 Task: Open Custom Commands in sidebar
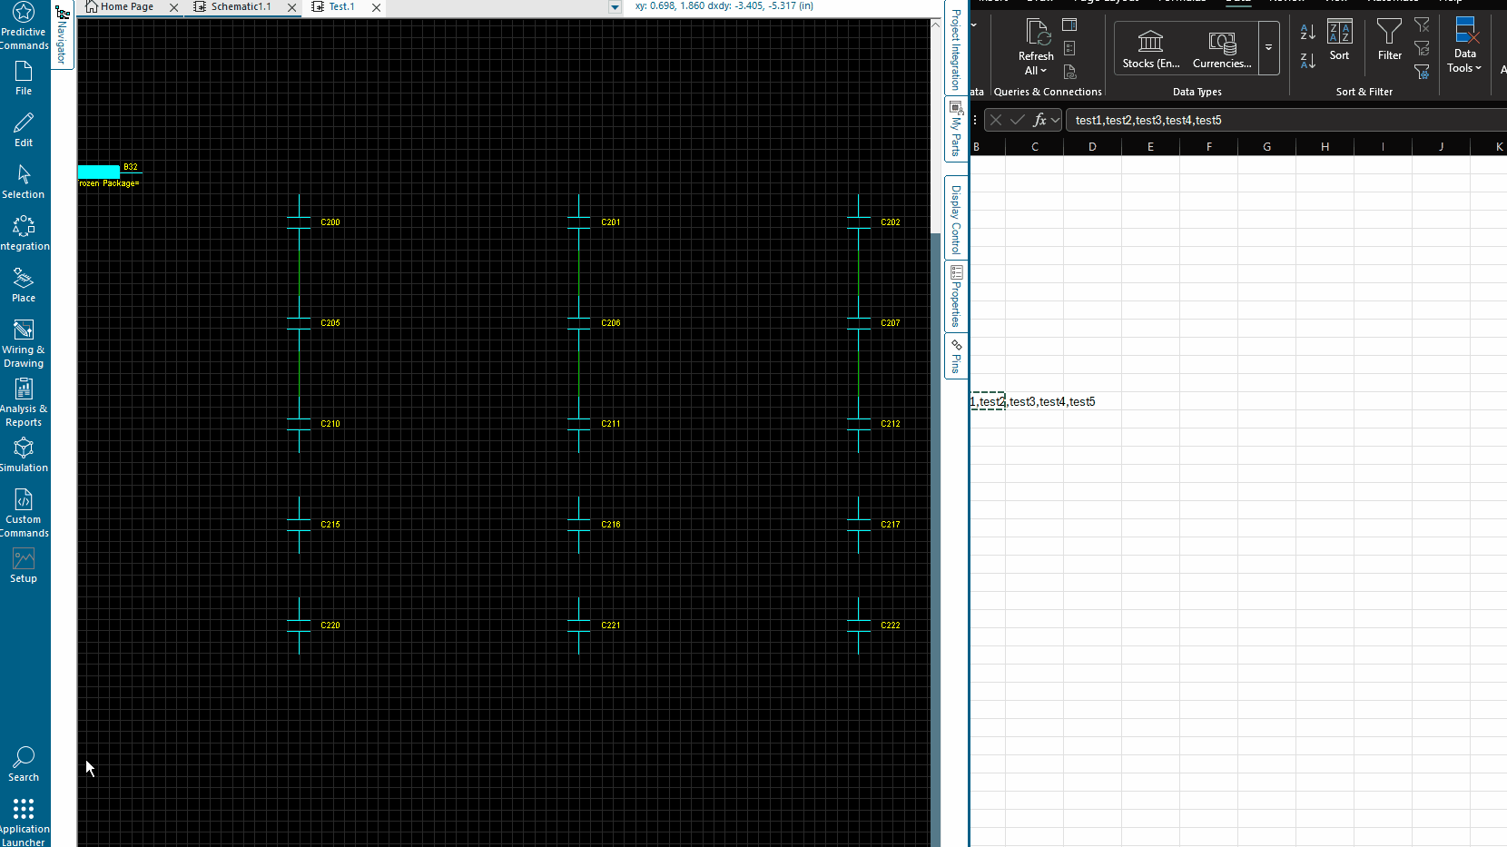coord(24,513)
